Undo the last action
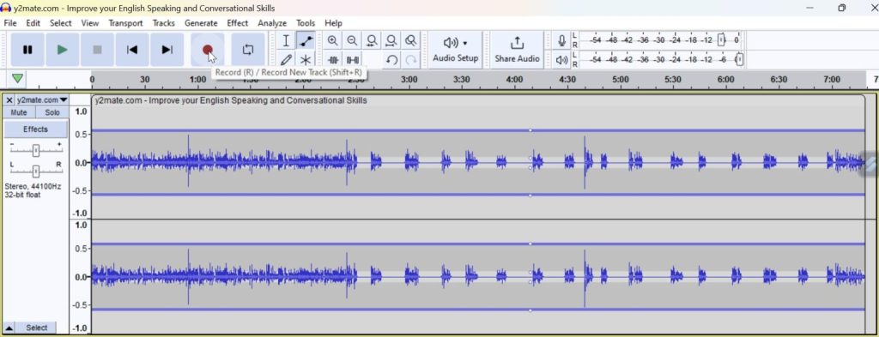 391,59
